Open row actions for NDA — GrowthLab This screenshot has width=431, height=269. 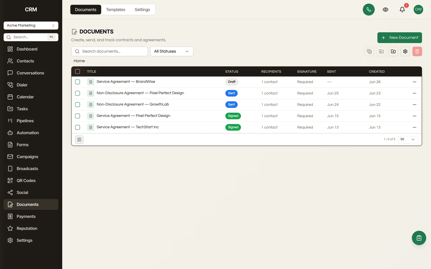(414, 105)
